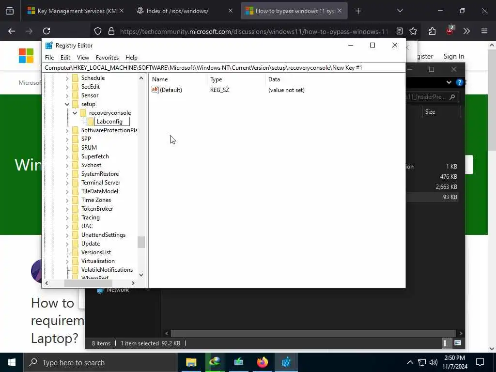Open the Edit menu in Registry Editor
The width and height of the screenshot is (496, 372).
click(65, 58)
